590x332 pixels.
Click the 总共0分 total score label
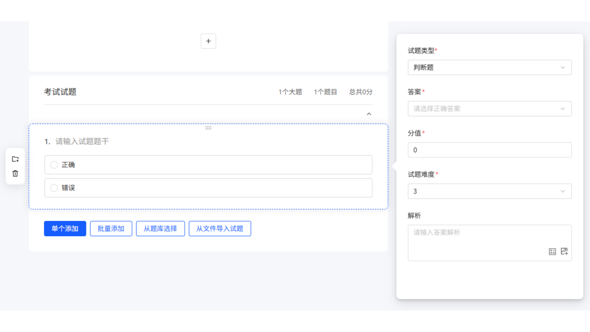[x=361, y=92]
